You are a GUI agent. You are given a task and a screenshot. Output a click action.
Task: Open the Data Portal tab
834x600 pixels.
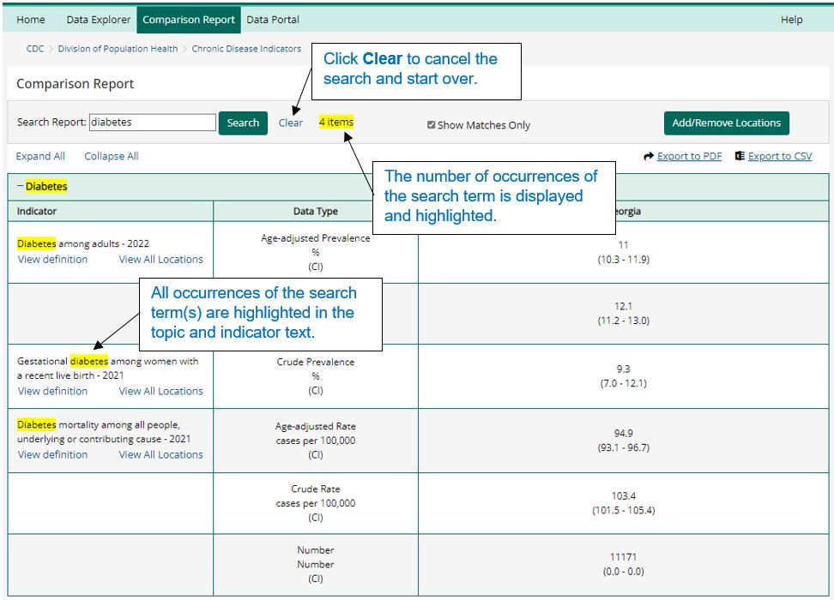pos(272,18)
